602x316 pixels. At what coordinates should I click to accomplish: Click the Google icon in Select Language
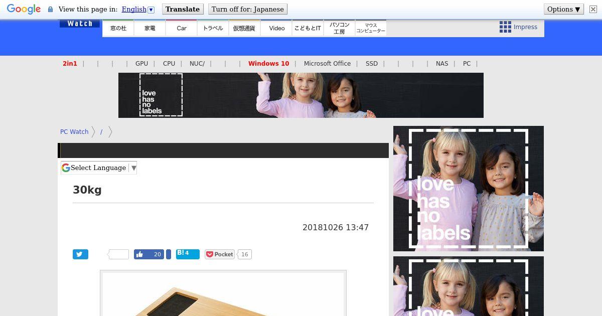click(x=66, y=168)
